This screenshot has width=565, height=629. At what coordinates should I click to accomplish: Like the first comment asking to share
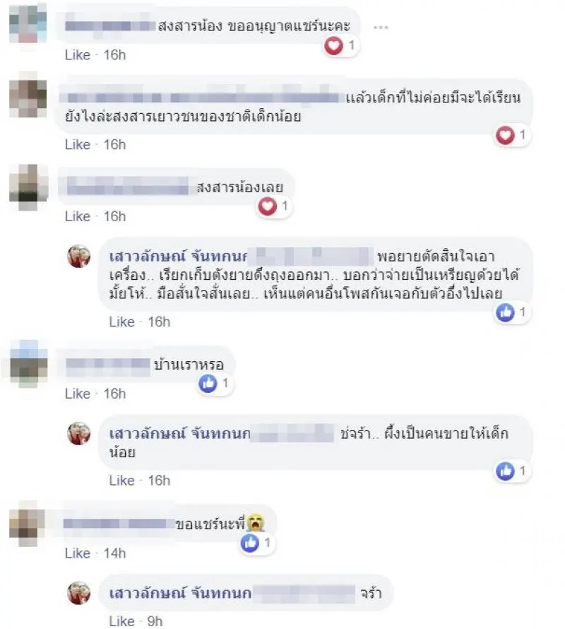point(78,55)
